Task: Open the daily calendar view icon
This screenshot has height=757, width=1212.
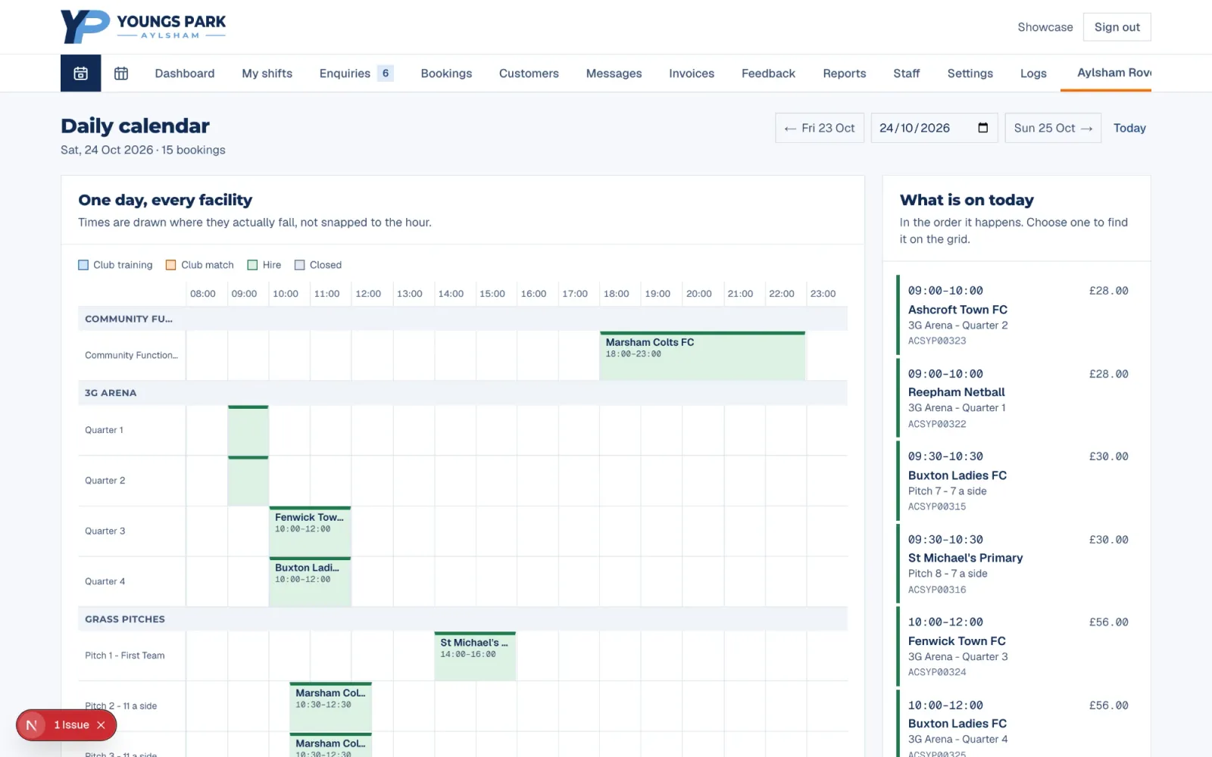Action: coord(80,73)
